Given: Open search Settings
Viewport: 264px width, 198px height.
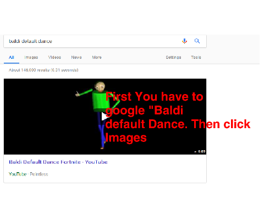Looking at the screenshot, I should tap(173, 57).
